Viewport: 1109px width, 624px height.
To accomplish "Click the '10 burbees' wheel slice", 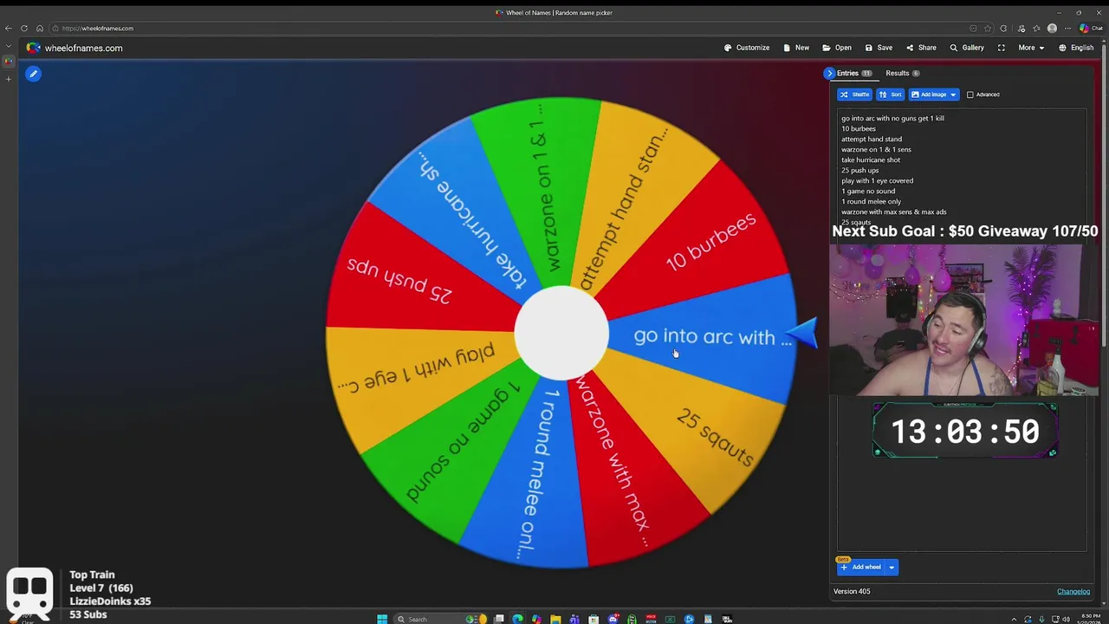I will point(710,243).
